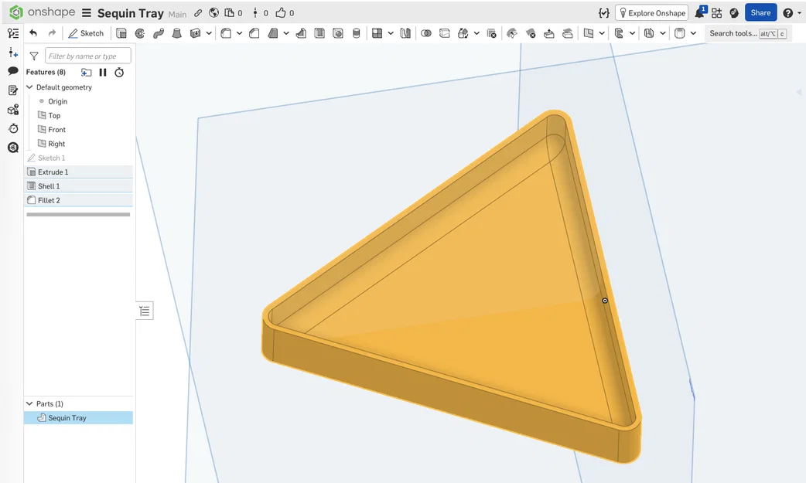Click the link icon beside Main
The width and height of the screenshot is (806, 483).
tap(198, 13)
